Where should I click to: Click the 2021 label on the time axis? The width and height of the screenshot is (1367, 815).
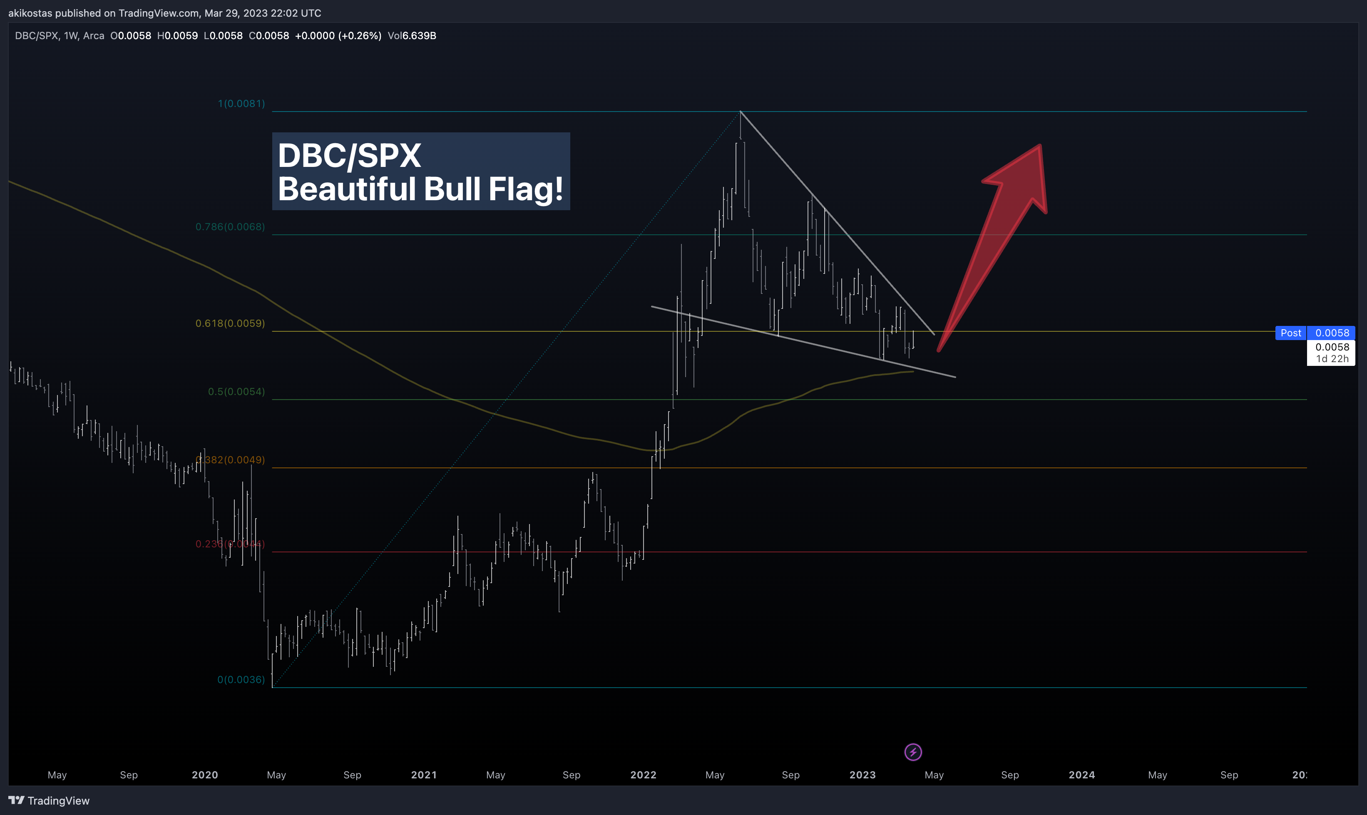click(424, 775)
